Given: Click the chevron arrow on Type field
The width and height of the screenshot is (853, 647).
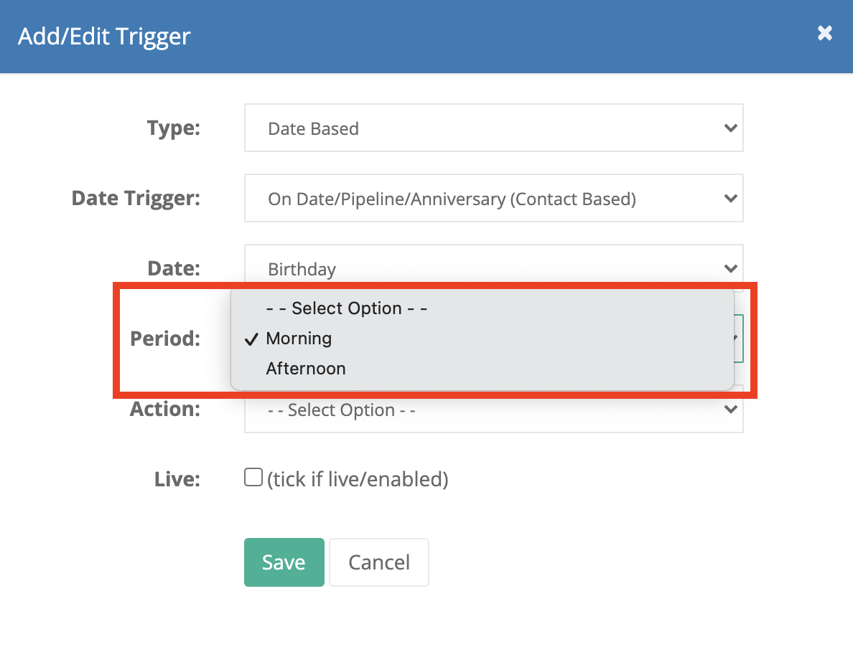Looking at the screenshot, I should tap(731, 128).
